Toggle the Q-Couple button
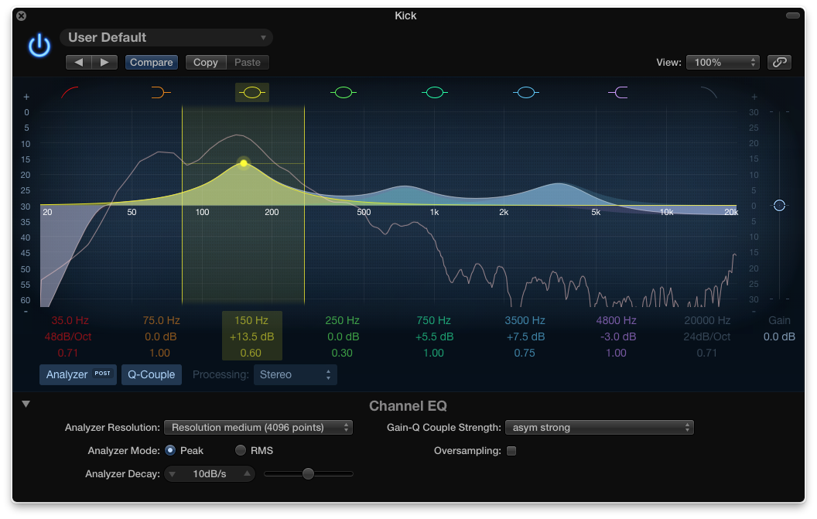817x519 pixels. [151, 374]
